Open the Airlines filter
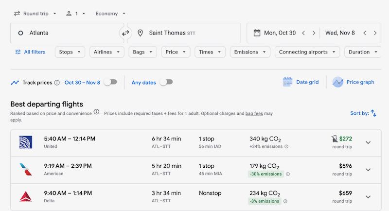This screenshot has height=211, width=389. point(106,52)
